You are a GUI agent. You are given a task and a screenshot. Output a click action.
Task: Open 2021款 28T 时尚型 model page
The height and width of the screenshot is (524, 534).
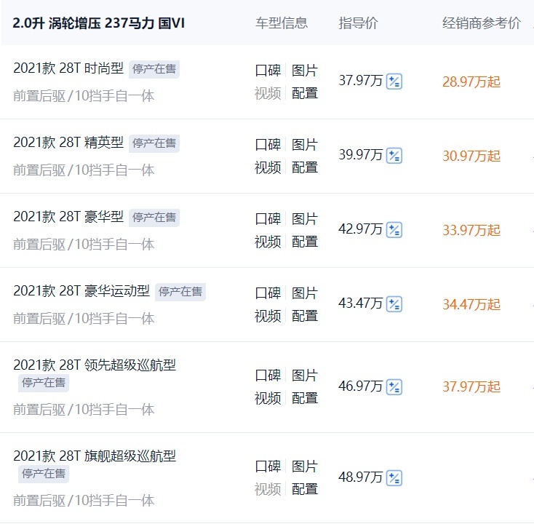tap(68, 69)
